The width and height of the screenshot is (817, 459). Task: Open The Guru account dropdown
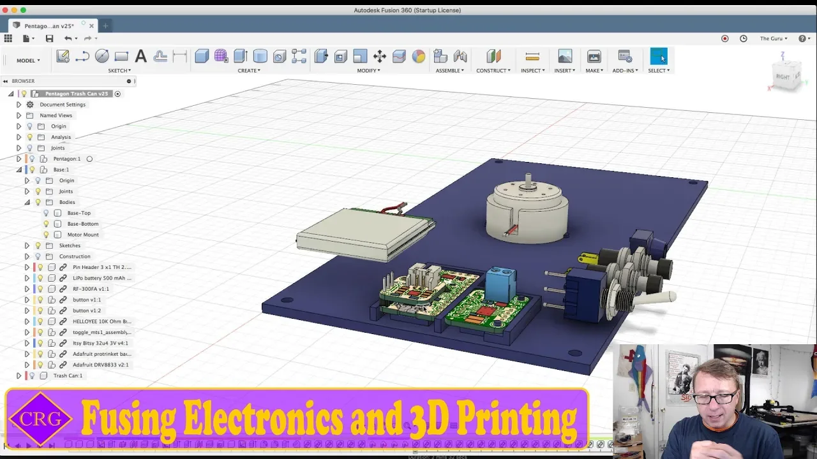click(x=774, y=38)
